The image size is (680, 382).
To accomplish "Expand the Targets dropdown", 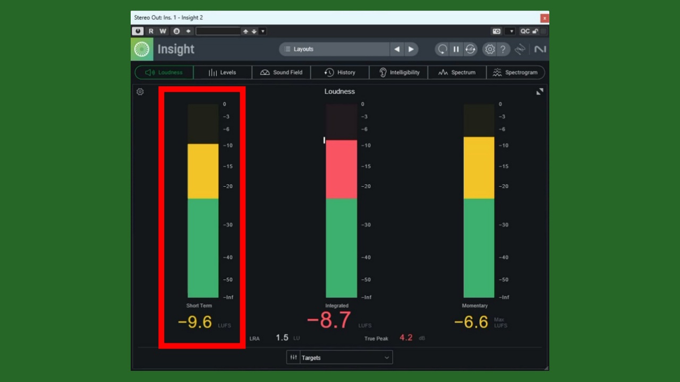I will pos(345,358).
